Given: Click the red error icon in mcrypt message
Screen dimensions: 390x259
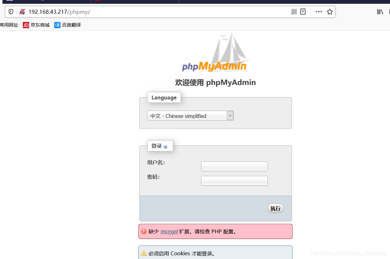Looking at the screenshot, I should tap(144, 231).
